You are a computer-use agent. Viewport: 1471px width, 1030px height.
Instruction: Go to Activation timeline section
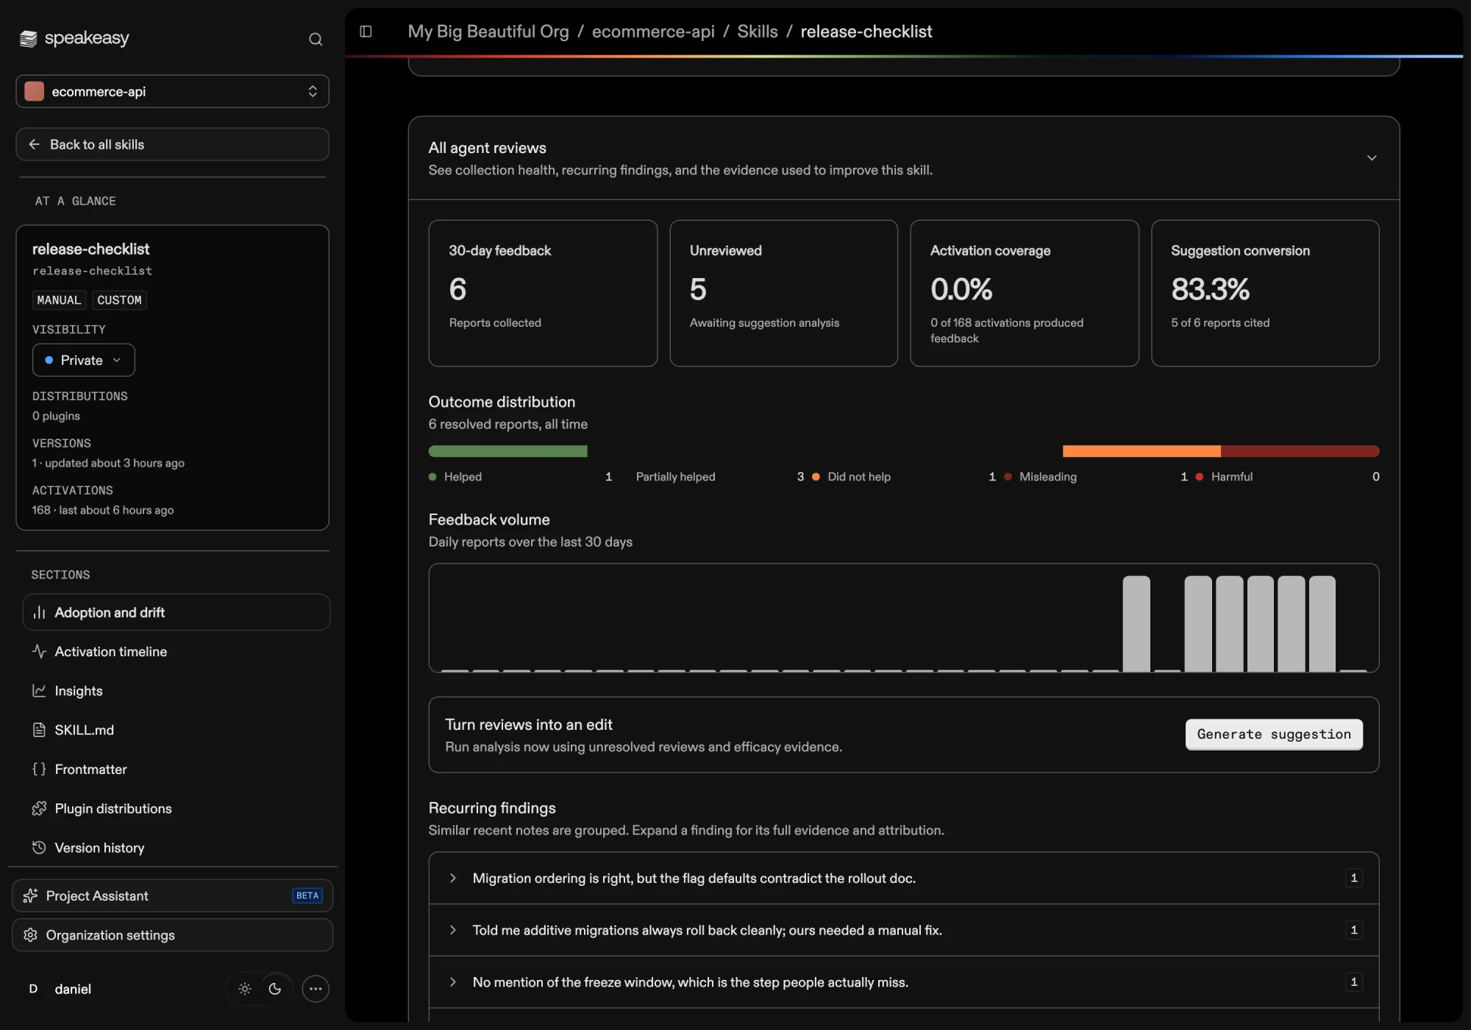click(177, 651)
